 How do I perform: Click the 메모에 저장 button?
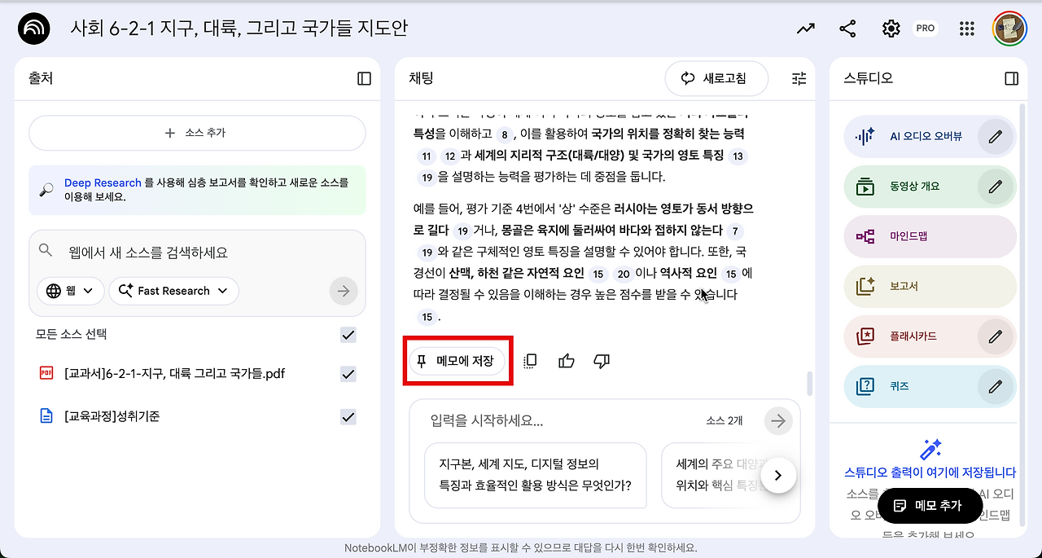pyautogui.click(x=456, y=361)
